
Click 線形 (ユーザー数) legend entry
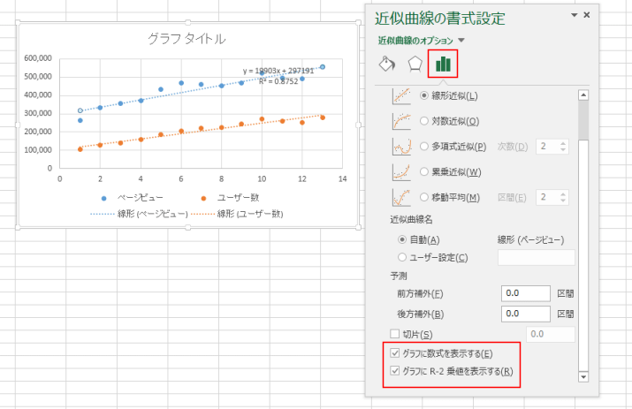coord(237,214)
